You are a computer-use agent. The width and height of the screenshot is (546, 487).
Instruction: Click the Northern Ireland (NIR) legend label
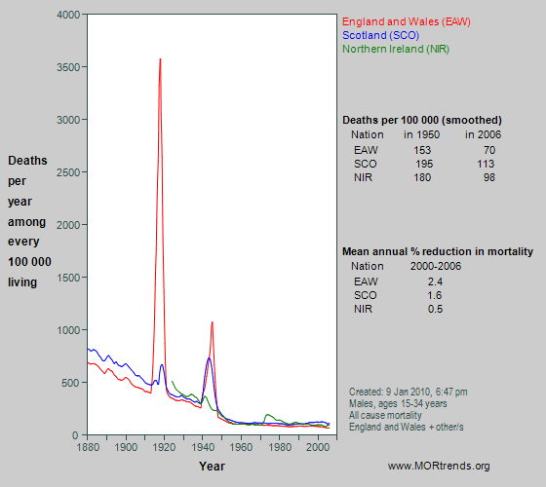coord(396,49)
